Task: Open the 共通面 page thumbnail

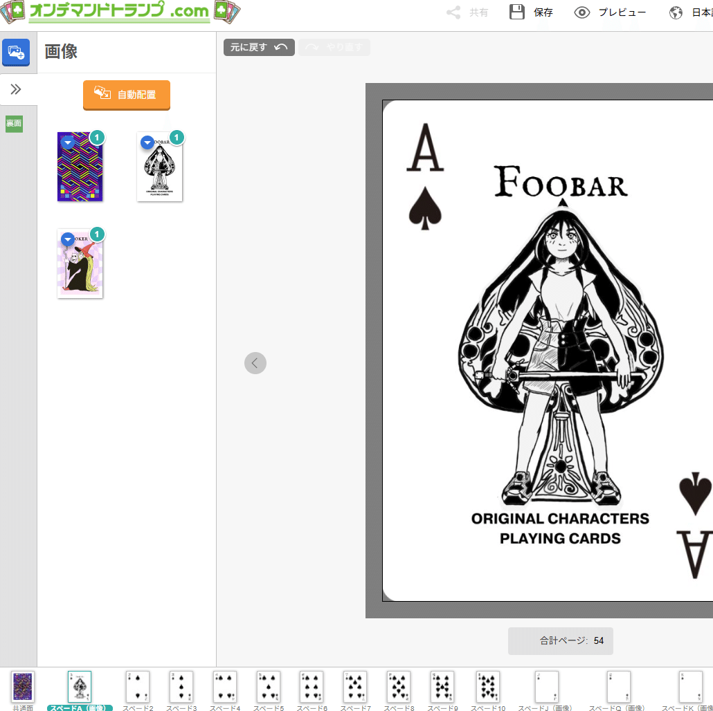Action: pos(23,687)
